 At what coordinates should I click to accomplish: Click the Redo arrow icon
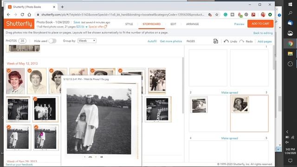241,41
